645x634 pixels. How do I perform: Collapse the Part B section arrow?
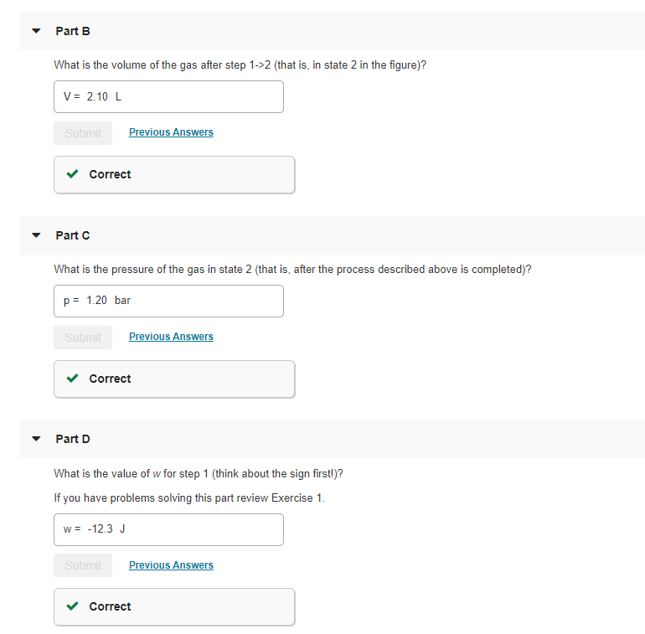(36, 31)
